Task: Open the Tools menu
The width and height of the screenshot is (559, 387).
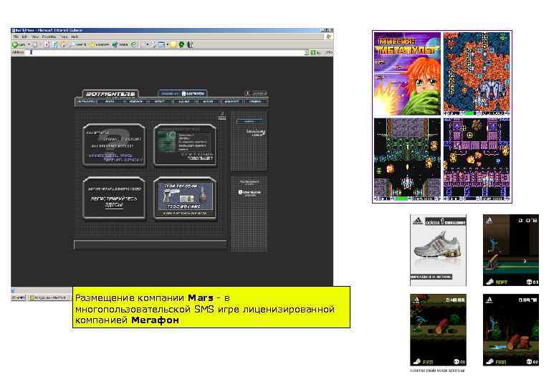Action: coord(64,37)
